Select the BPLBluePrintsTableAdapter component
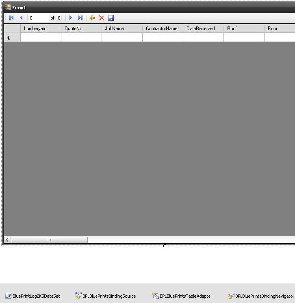Image resolution: width=295 pixels, height=303 pixels. coord(182,296)
